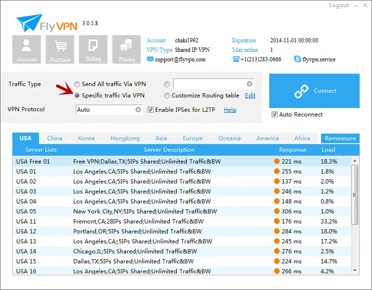Click the Server Description column header
The width and height of the screenshot is (372, 290).
pyautogui.click(x=169, y=150)
